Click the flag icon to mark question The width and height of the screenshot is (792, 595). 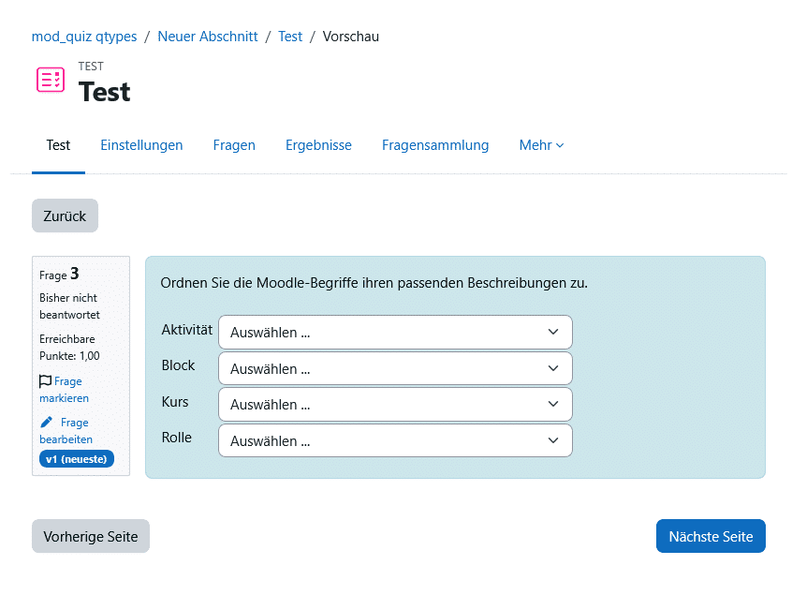point(46,381)
